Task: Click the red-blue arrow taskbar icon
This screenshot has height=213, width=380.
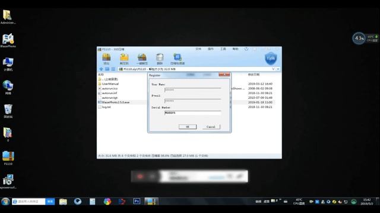Action: 122,201
